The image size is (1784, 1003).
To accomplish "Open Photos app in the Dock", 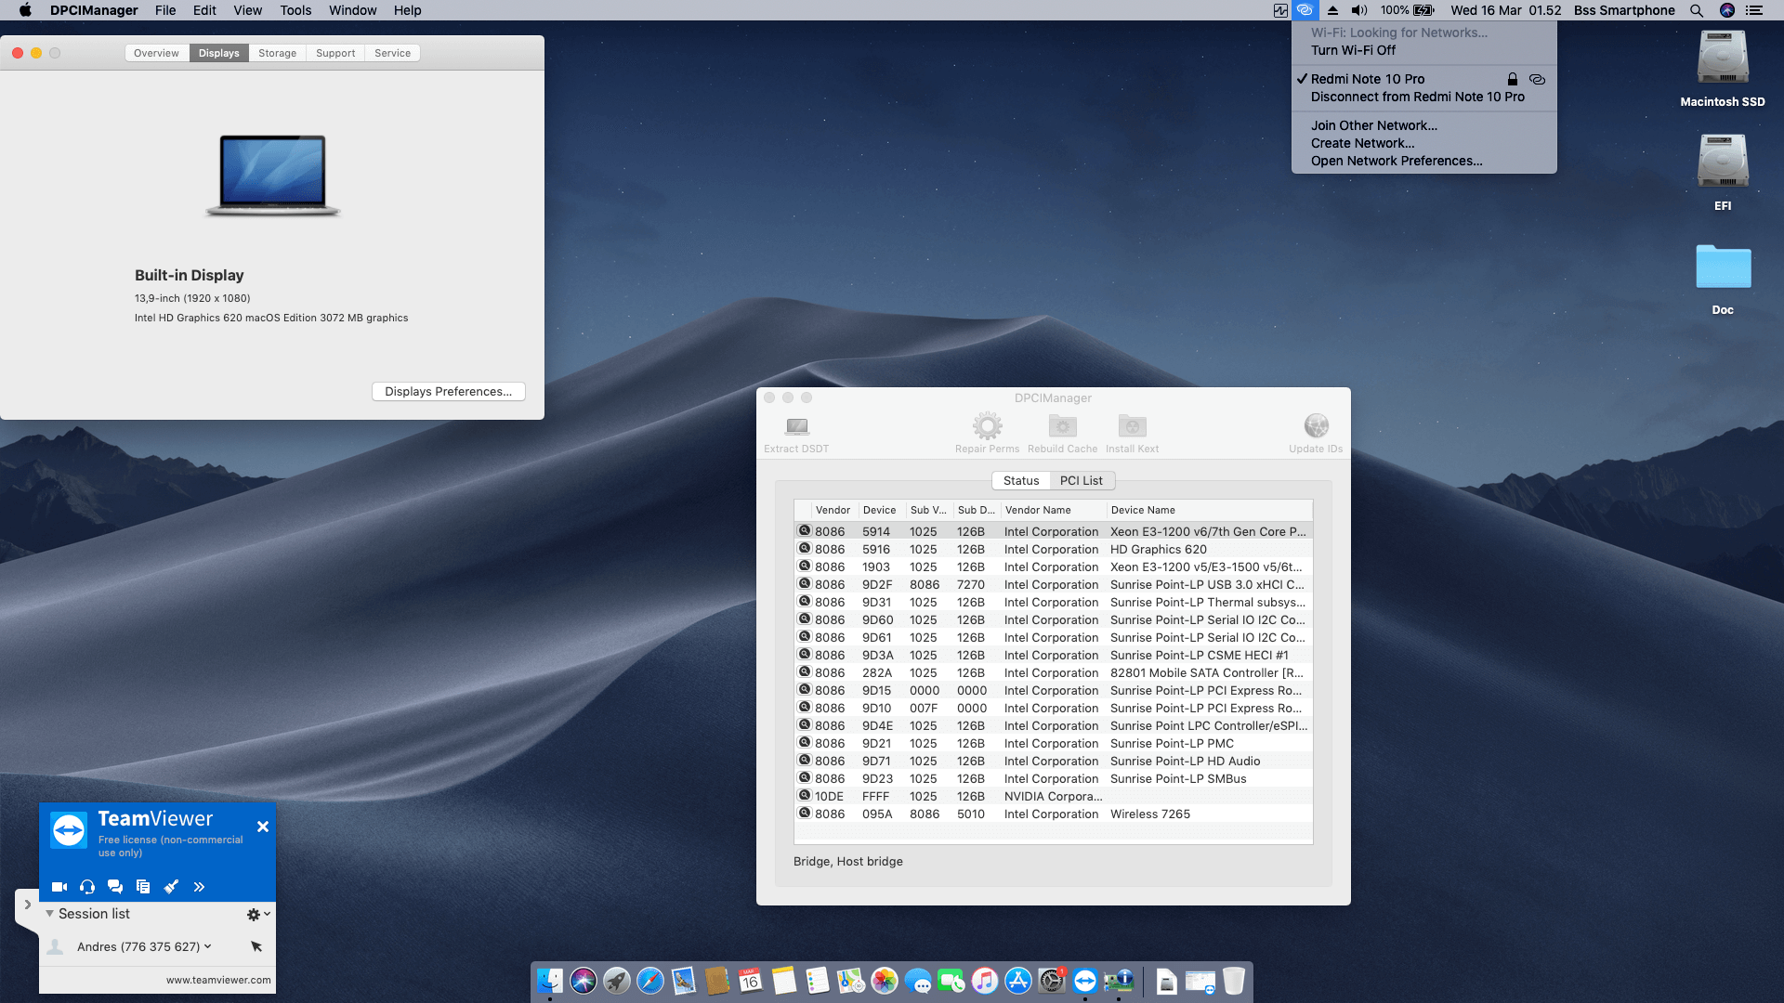I will click(x=885, y=981).
